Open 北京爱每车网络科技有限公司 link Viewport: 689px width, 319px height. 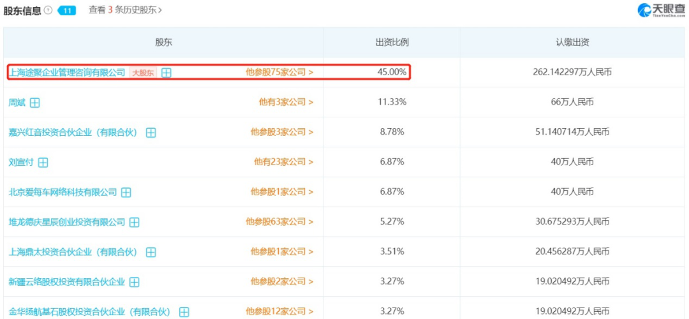pyautogui.click(x=63, y=192)
